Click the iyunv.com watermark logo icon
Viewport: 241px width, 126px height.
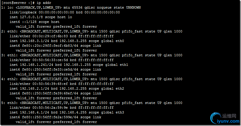click(216, 118)
